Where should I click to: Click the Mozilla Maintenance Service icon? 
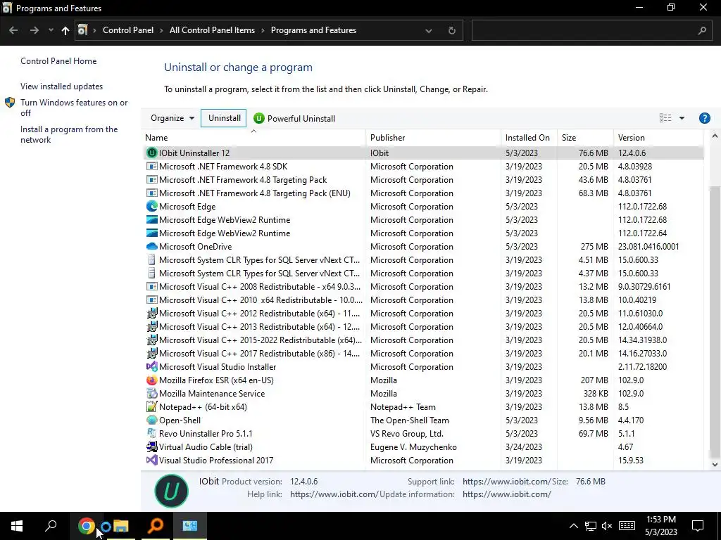click(152, 394)
